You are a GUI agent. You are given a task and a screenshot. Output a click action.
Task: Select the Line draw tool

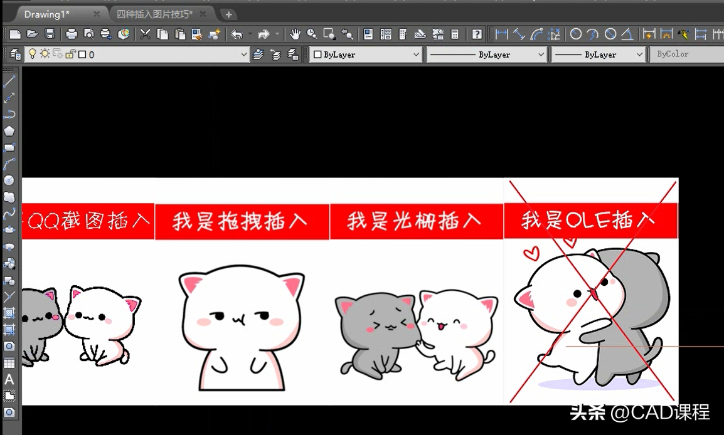click(9, 81)
